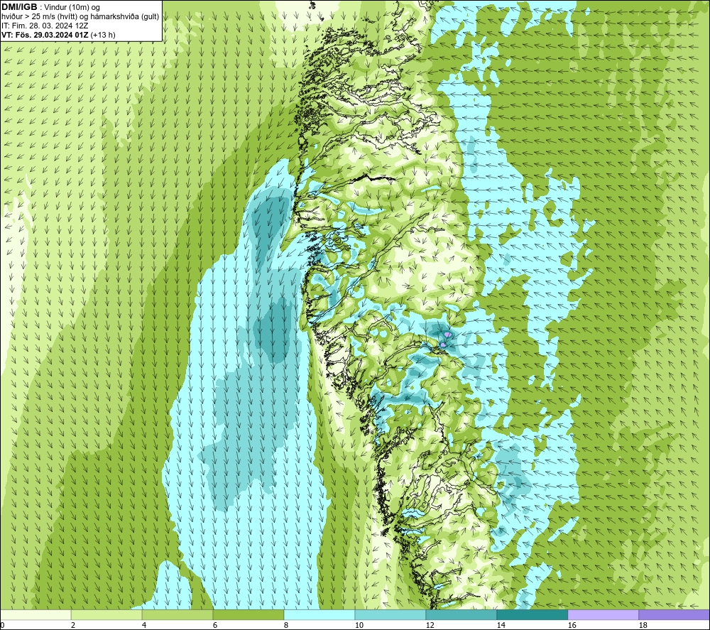This screenshot has width=710, height=630.
Task: Click the 16–18 m/s light purple legend swatch
Action: [603, 615]
